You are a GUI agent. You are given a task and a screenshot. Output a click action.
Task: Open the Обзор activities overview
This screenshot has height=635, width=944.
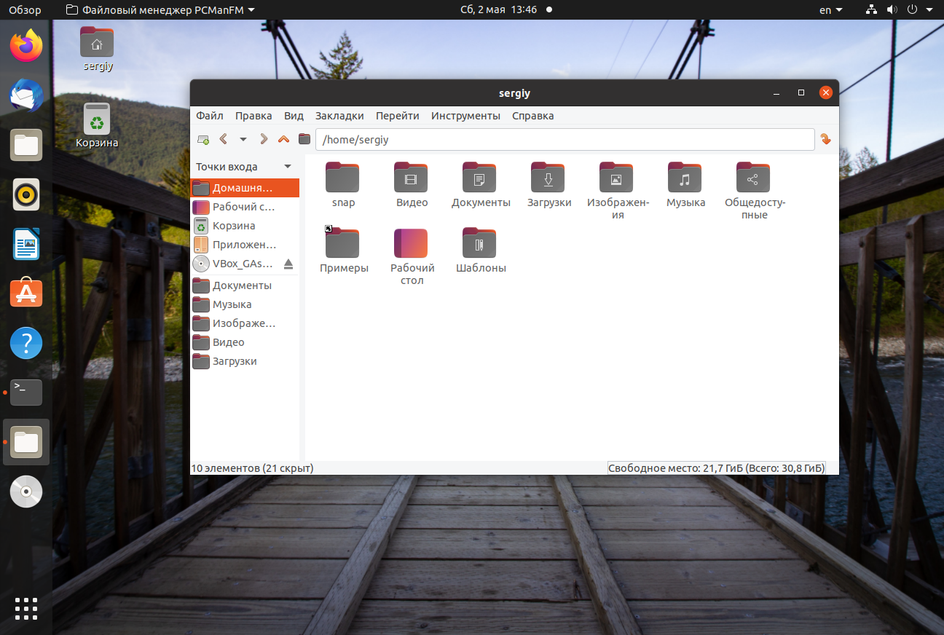coord(25,10)
